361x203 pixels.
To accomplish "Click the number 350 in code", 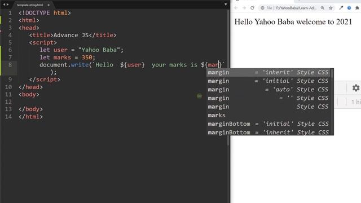I will (x=87, y=58).
